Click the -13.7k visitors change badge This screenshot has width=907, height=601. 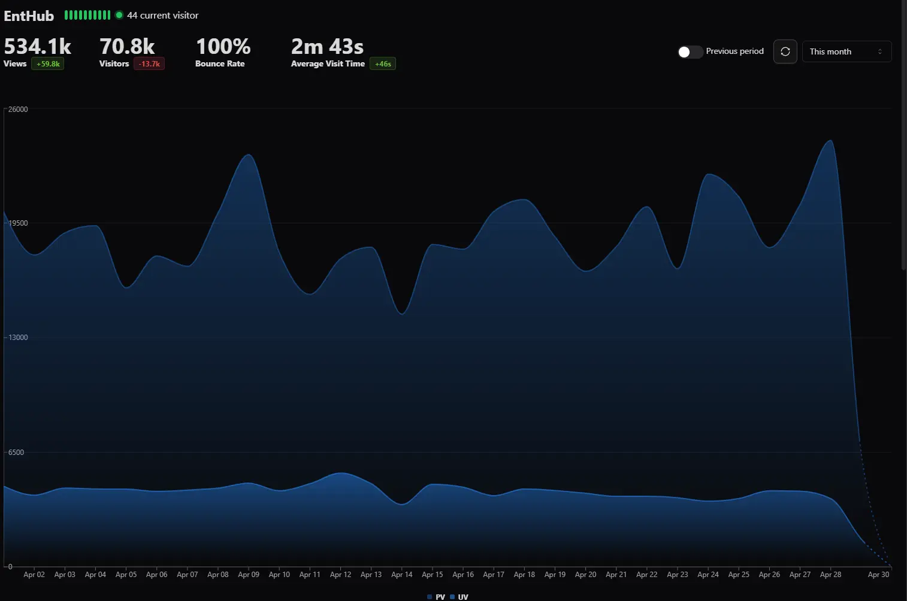point(149,64)
